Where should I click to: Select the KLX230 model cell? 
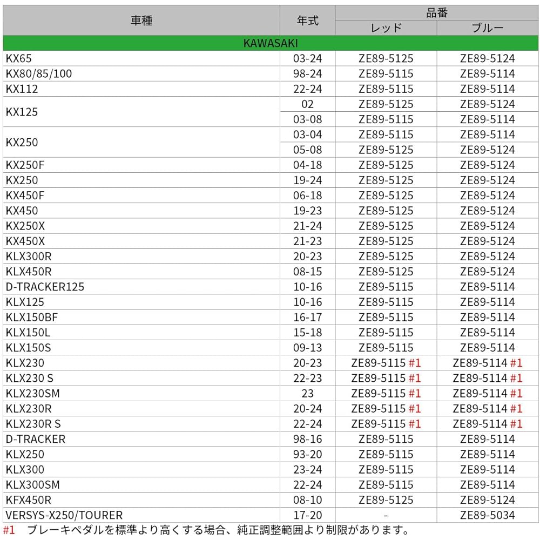point(141,363)
